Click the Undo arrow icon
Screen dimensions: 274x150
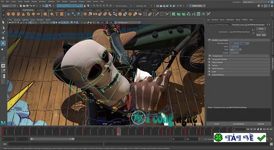pos(30,6)
